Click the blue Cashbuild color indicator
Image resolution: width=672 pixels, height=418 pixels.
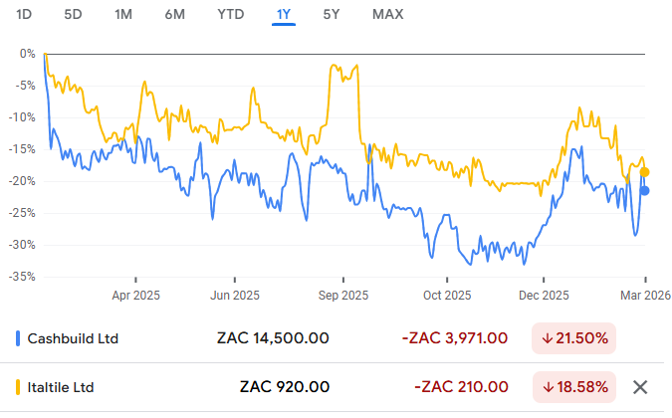click(21, 338)
